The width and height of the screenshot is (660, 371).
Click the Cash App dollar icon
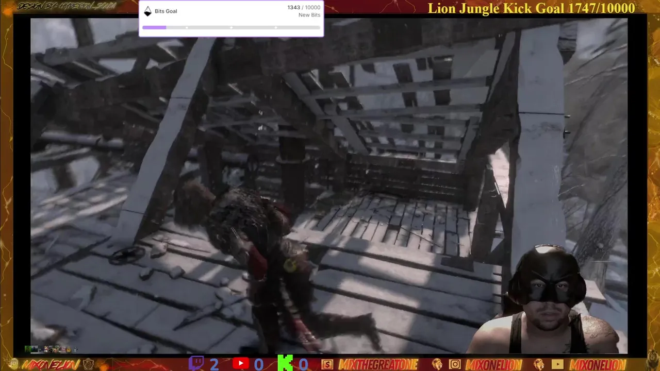(x=327, y=365)
